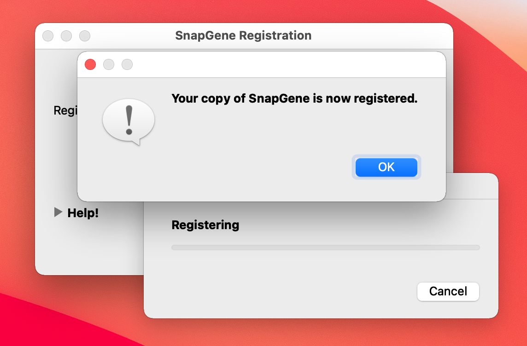527x346 pixels.
Task: Zoom the SnapGene Registration window
Action: click(x=85, y=36)
